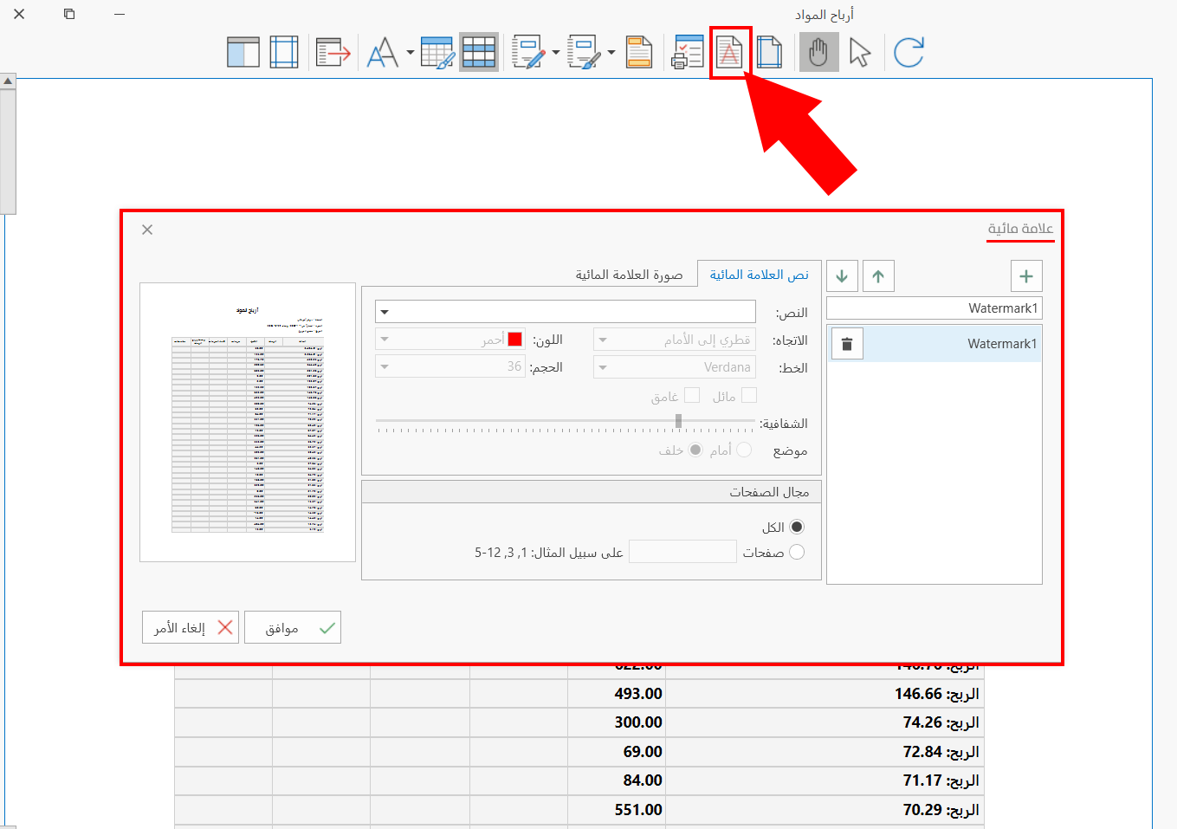The image size is (1177, 829).
Task: Click the font size AA icon
Action: [382, 53]
